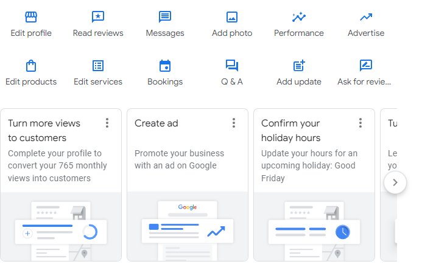
Task: Open options menu on Turn more views card
Action: pyautogui.click(x=107, y=123)
